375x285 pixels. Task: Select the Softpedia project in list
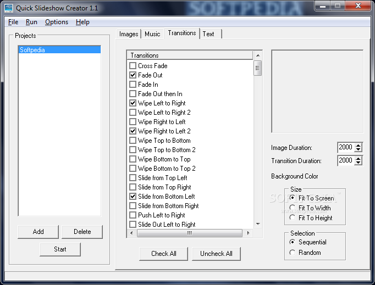coord(59,49)
